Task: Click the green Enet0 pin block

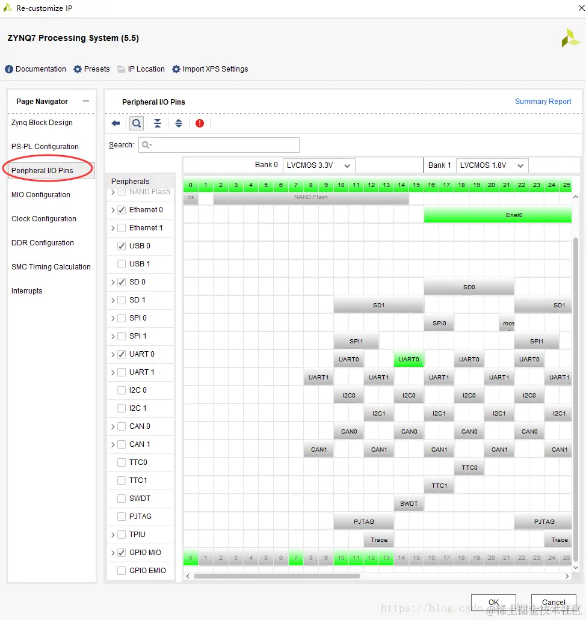Action: [x=498, y=215]
